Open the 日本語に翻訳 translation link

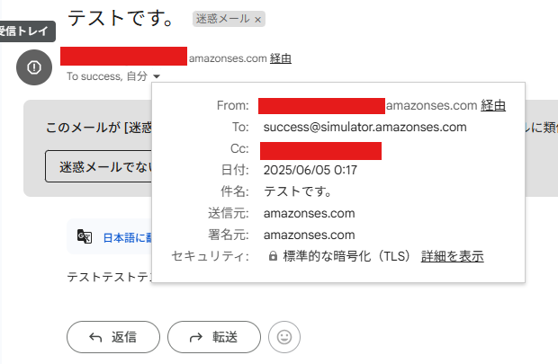[x=127, y=237]
